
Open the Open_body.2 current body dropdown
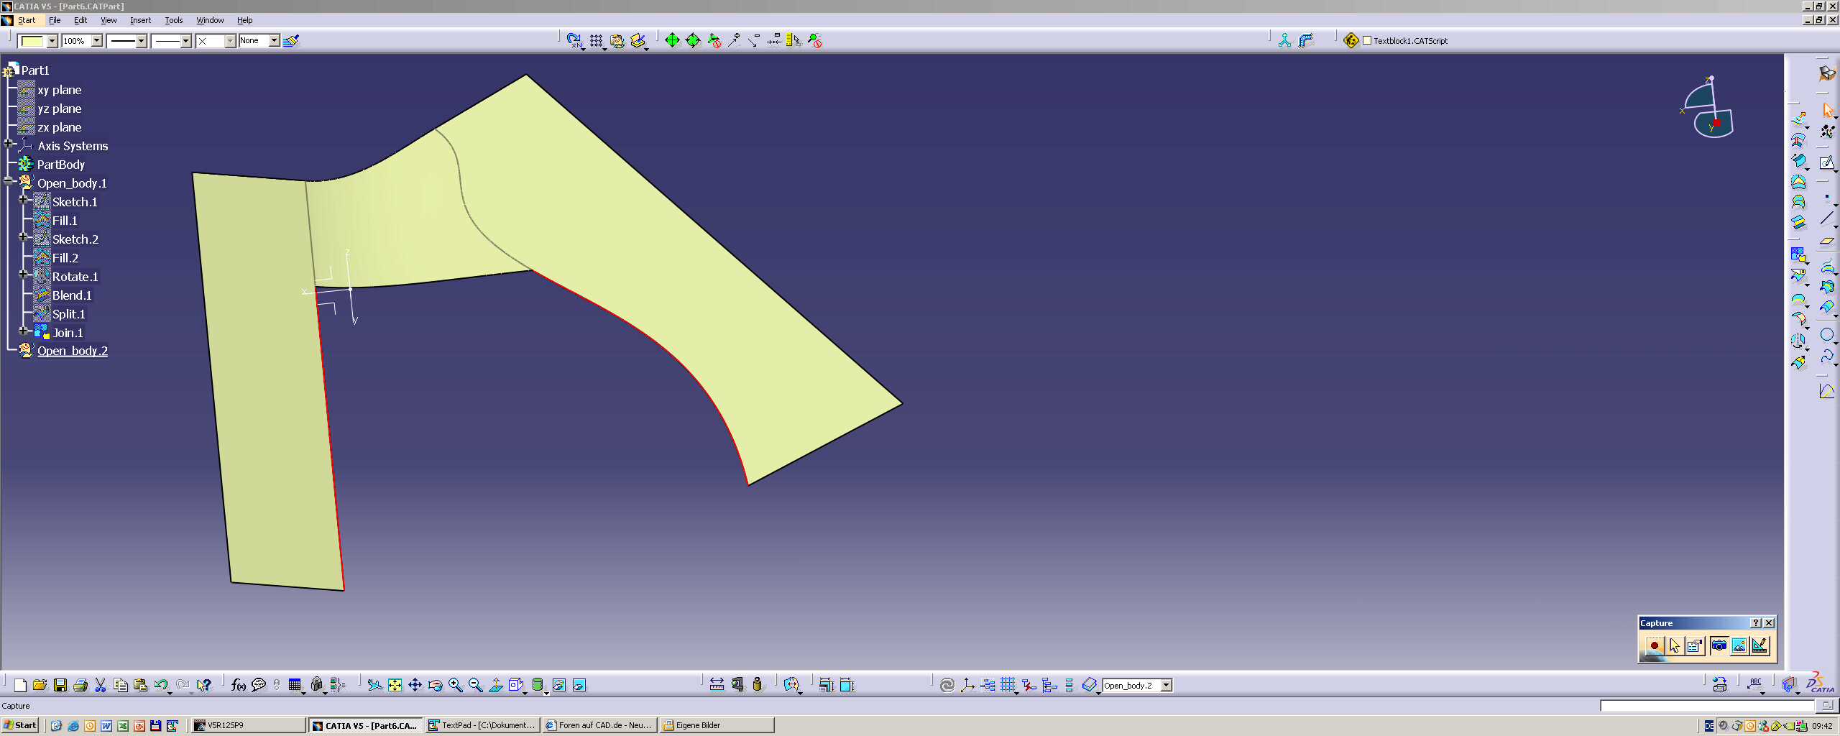(x=1167, y=686)
